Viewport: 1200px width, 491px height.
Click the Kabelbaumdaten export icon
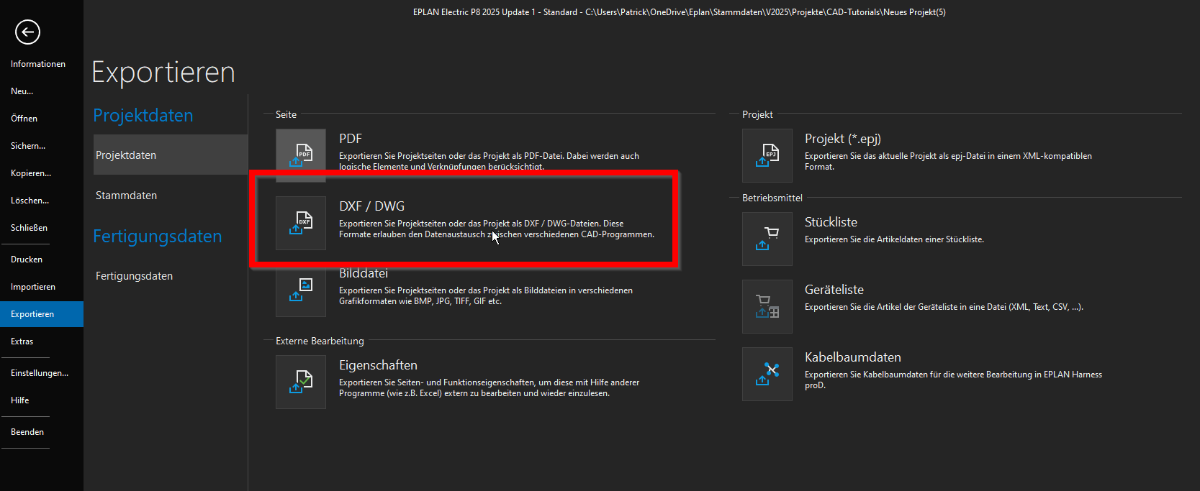point(767,375)
